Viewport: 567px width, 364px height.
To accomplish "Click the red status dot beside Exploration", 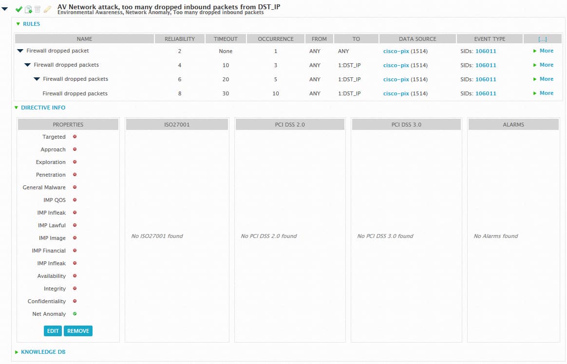I will click(75, 162).
